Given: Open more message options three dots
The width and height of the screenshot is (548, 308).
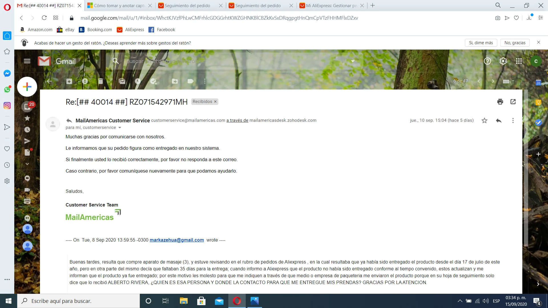Looking at the screenshot, I should click(513, 121).
